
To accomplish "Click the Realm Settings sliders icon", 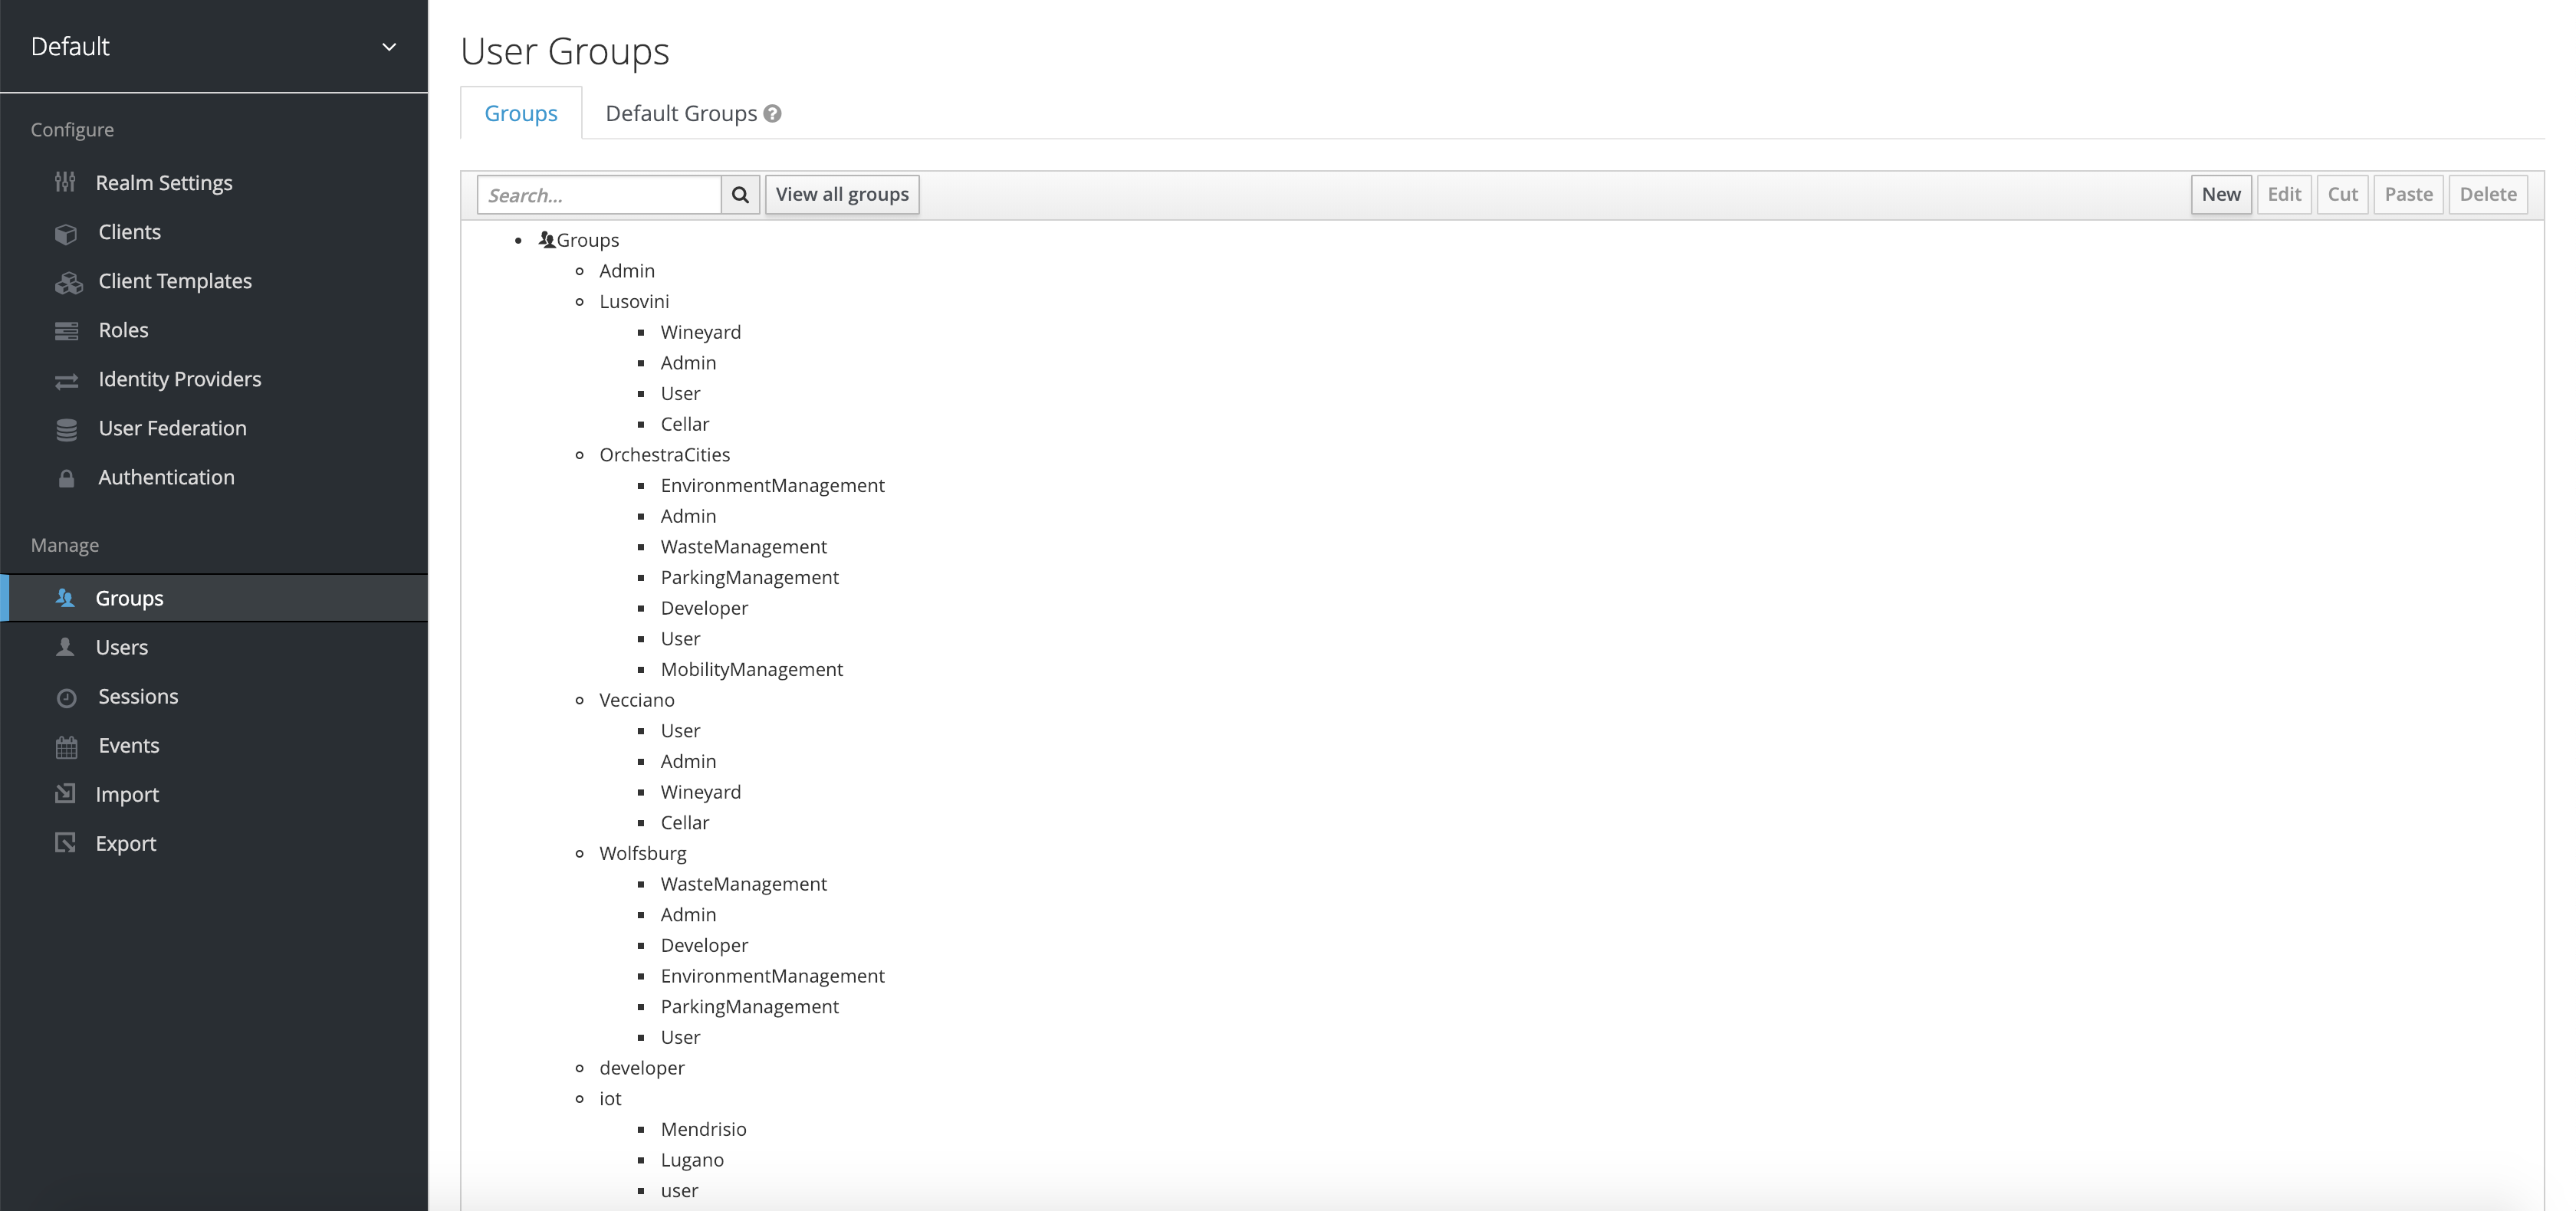I will [65, 182].
